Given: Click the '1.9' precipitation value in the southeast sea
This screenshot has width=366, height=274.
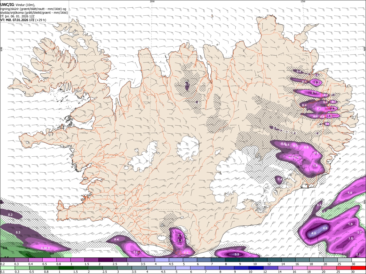Looking at the screenshot, I should coord(351,224).
